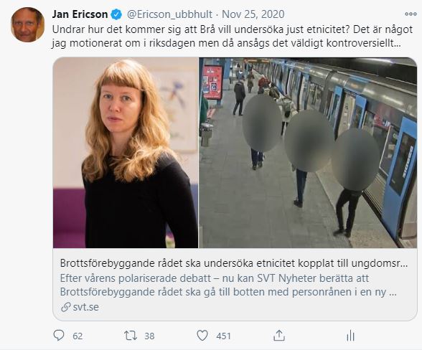Open the Nov 25, 2020 timestamp
Screen dimensions: 422x350
tap(253, 14)
